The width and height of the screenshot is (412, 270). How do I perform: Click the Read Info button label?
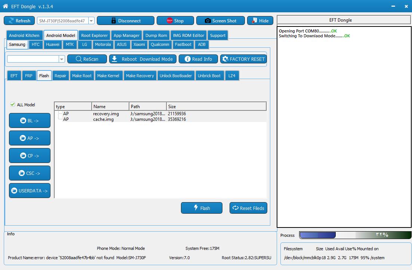[x=202, y=59]
